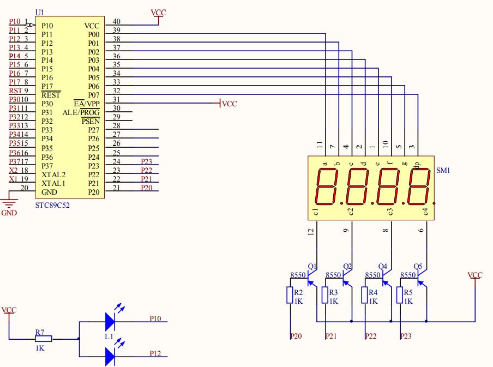Click the c1 common pin label on the display
Viewport: 493px width, 367px height.
(x=316, y=212)
